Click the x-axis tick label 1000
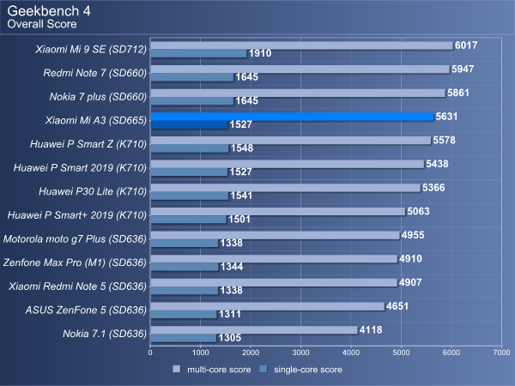Screen dimensions: 515x386 (x=201, y=353)
